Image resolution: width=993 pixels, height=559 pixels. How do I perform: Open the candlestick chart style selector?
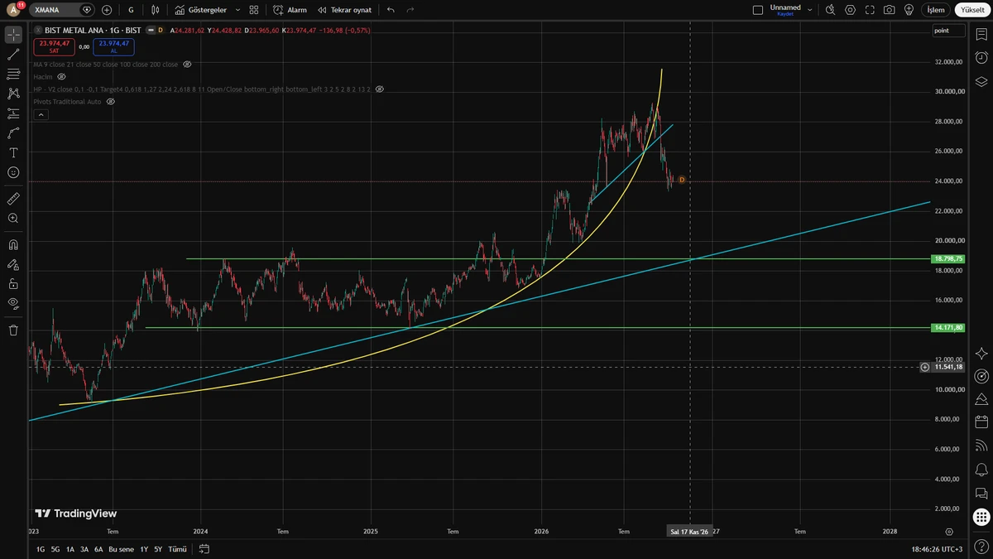tap(155, 10)
